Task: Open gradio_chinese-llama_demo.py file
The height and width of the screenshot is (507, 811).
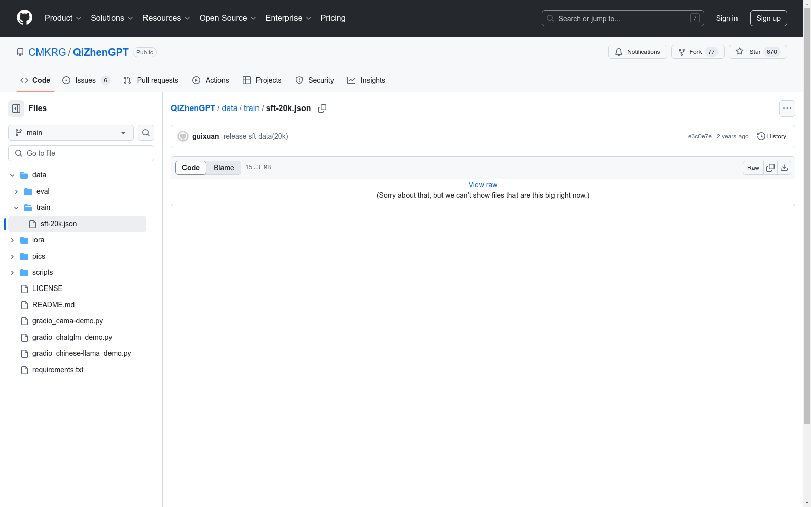Action: click(82, 353)
